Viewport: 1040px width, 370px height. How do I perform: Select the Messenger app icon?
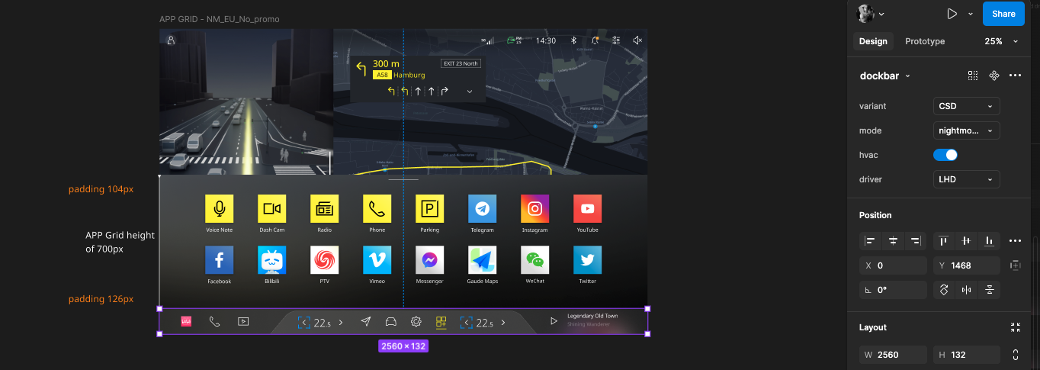point(429,260)
